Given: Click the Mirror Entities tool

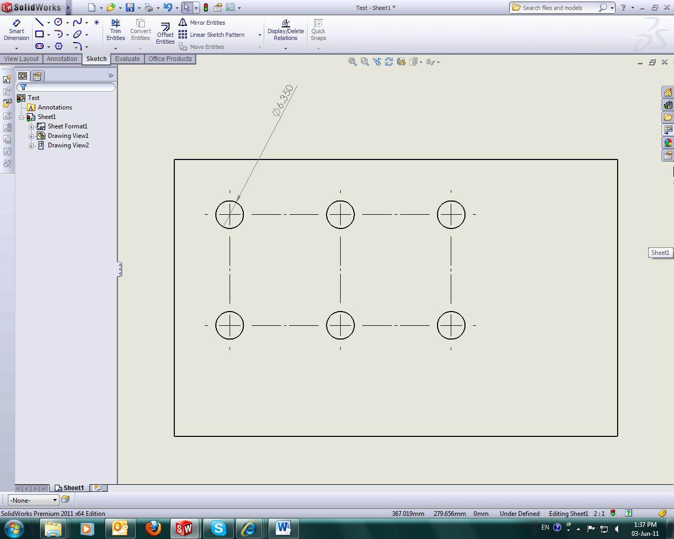Looking at the screenshot, I should (206, 23).
